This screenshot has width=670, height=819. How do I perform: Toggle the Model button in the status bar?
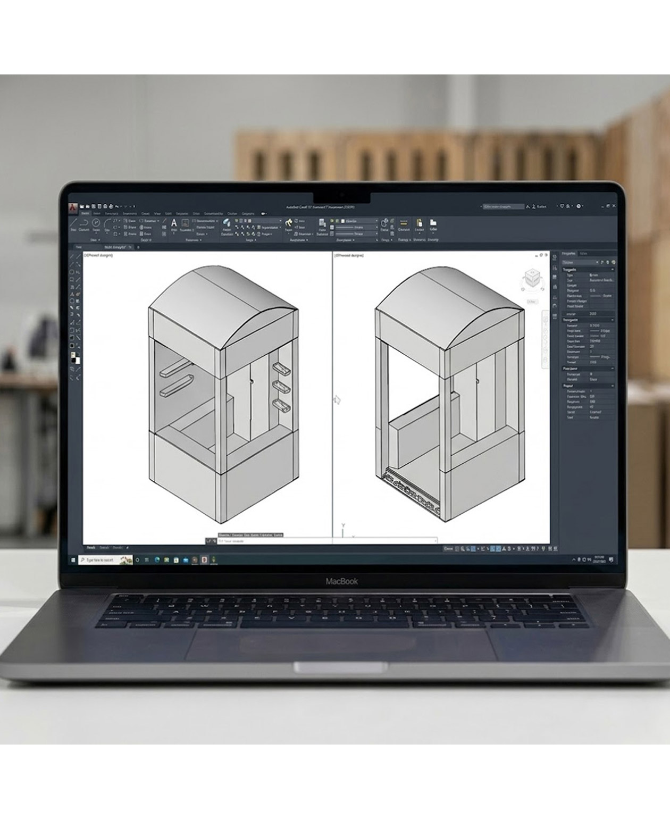448,549
